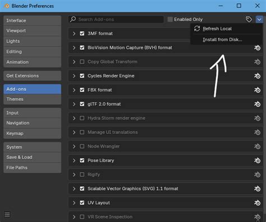Viewport: 266px width, 222px height.
Task: Expand the Node Wrangler details
Action: (74, 146)
